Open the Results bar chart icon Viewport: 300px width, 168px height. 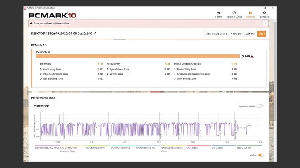[x=251, y=13]
